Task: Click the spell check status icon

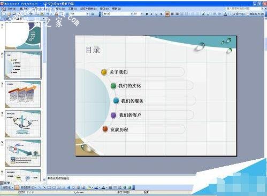Action: pos(146,192)
